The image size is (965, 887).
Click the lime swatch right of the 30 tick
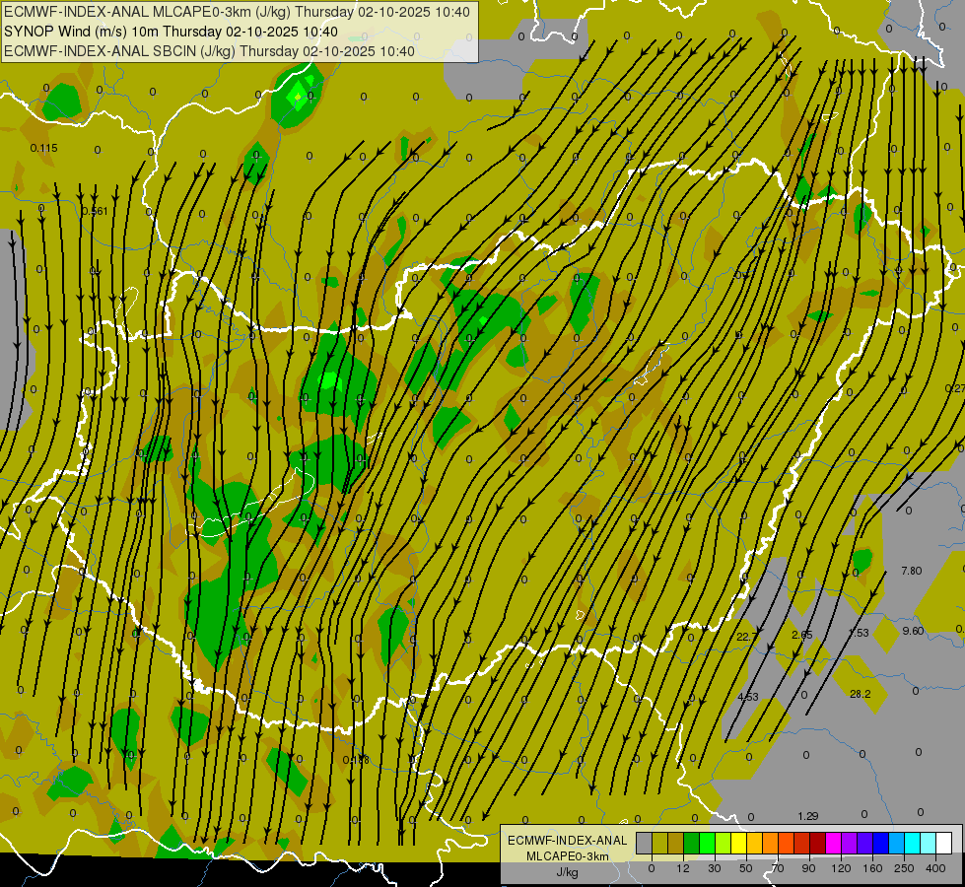pyautogui.click(x=724, y=843)
